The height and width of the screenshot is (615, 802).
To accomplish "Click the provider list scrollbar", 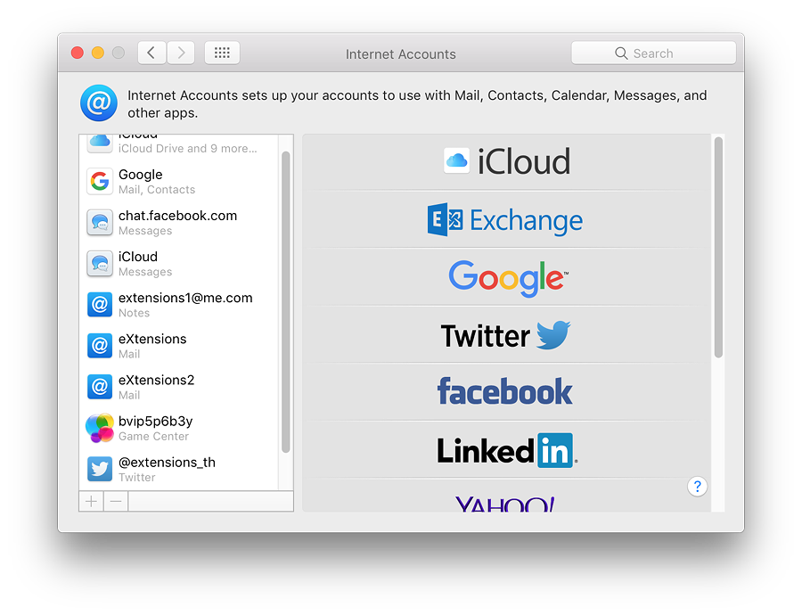I will coord(718,247).
